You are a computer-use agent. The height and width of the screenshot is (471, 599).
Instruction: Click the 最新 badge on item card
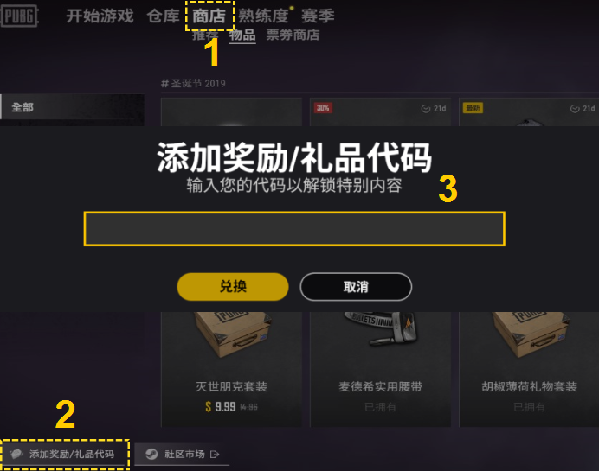tap(473, 108)
